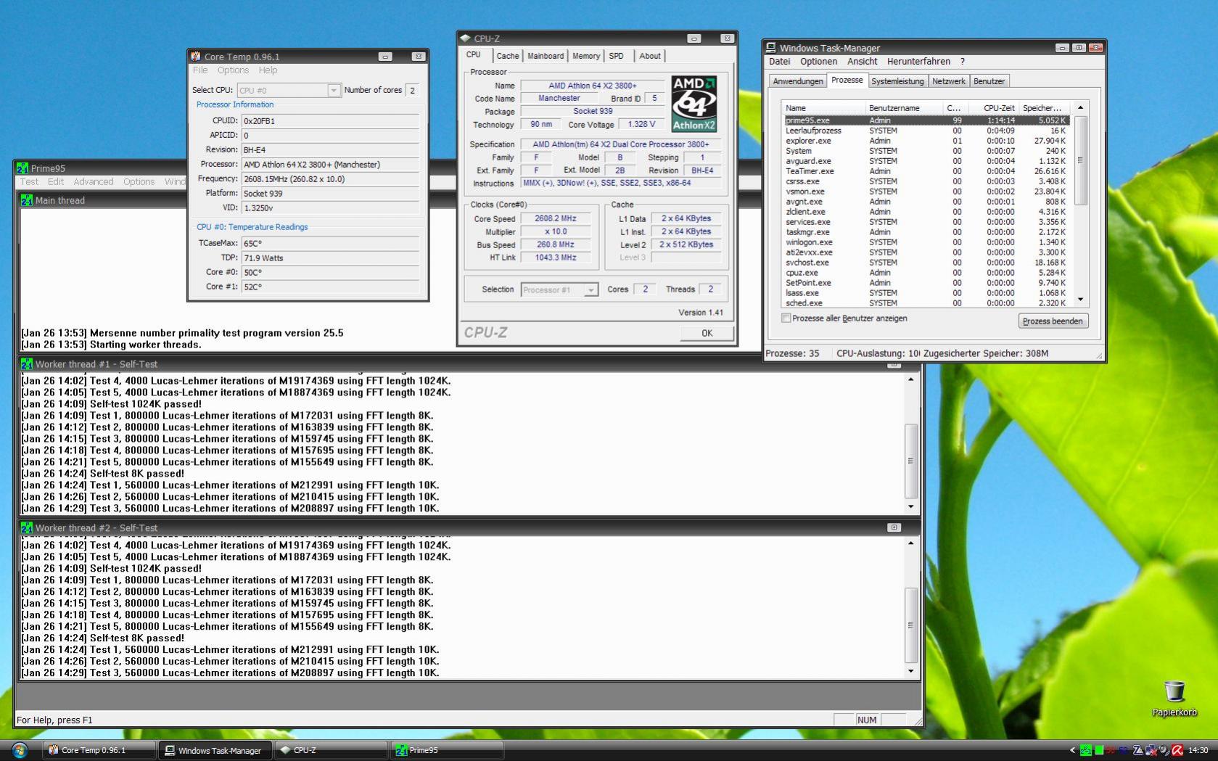Select the cpuz.exe process row

pos(926,273)
